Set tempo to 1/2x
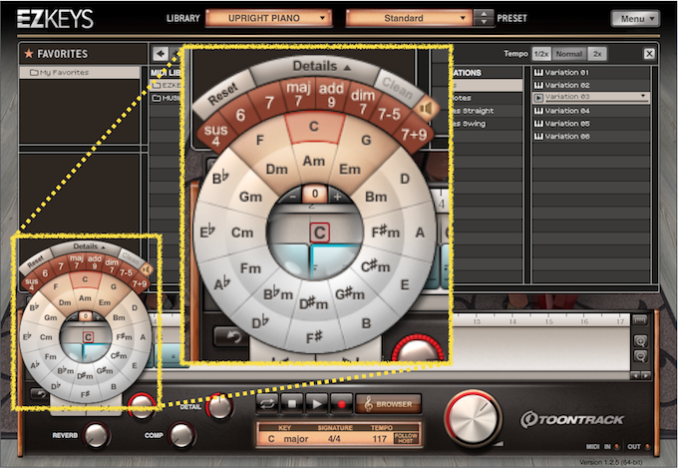 click(541, 54)
